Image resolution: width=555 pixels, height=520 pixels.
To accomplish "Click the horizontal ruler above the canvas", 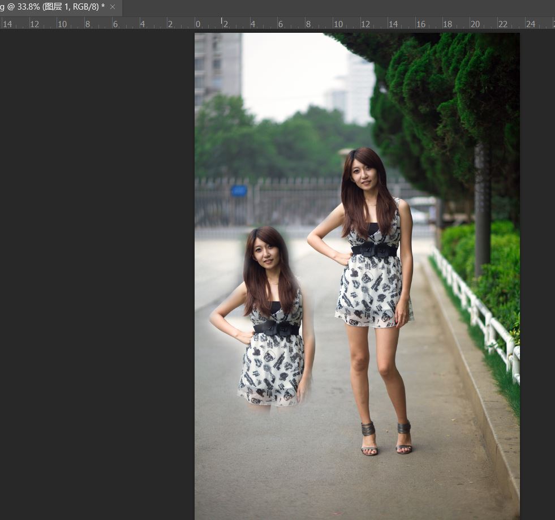I will coord(277,23).
